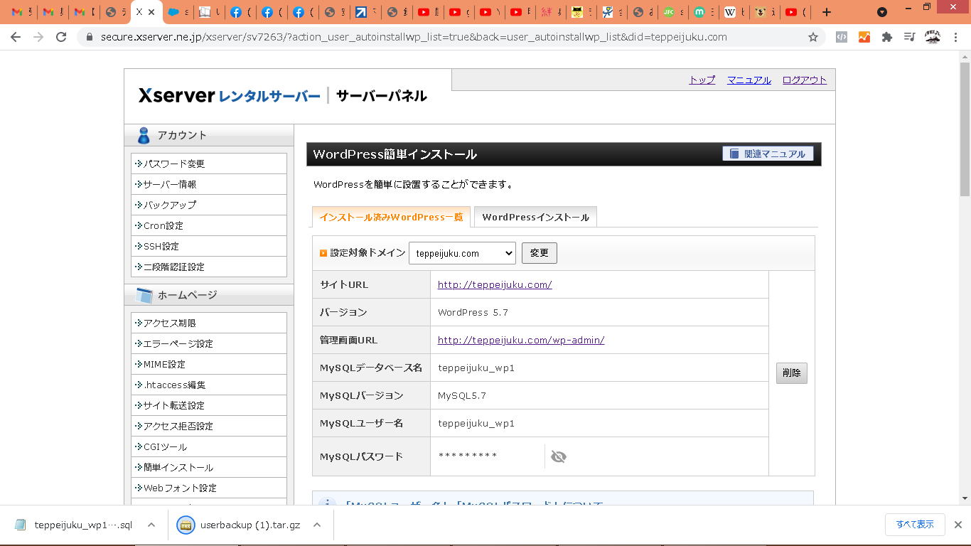Expand options arrow for userbackup download

point(317,525)
